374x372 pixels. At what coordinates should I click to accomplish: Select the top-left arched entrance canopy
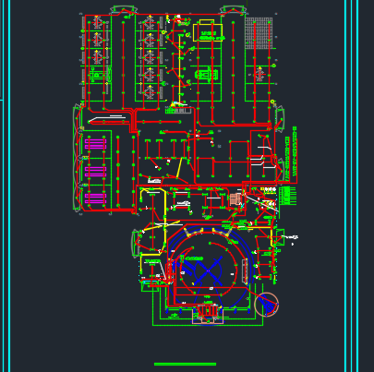pyautogui.click(x=124, y=9)
